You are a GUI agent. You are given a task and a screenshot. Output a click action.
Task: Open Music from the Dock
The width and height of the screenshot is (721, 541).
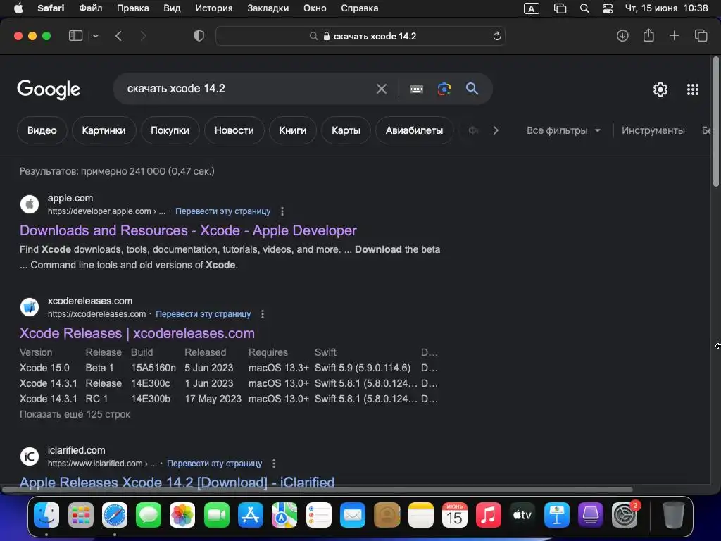(489, 515)
